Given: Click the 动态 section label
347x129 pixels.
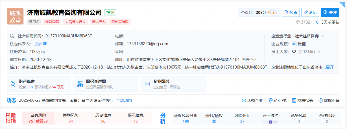Looking at the screenshot, I should click(x=11, y=100).
